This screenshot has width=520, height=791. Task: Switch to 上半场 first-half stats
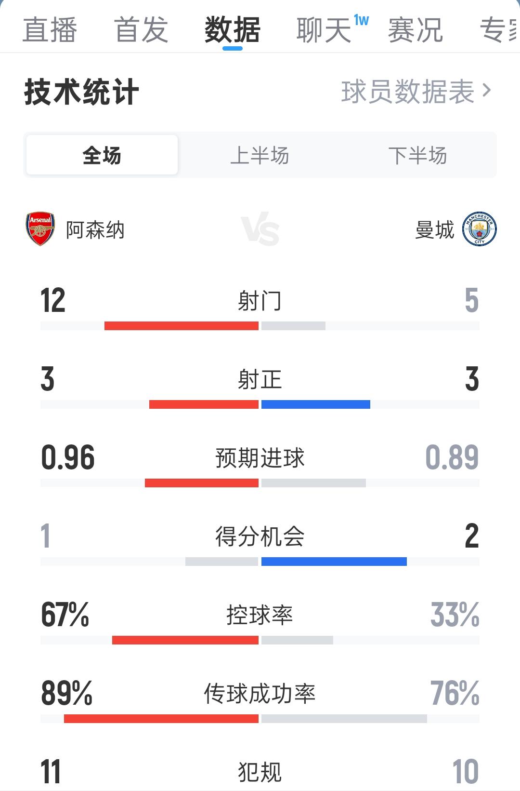point(260,155)
